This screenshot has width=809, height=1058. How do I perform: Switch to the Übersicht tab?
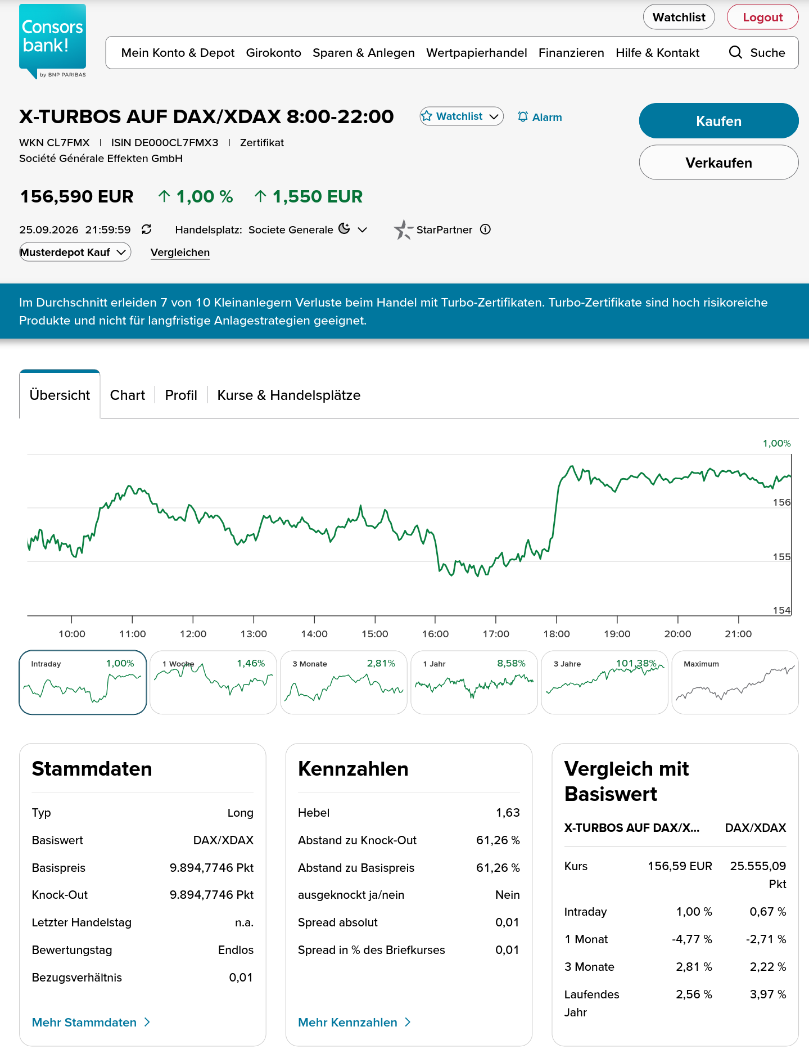(x=60, y=395)
